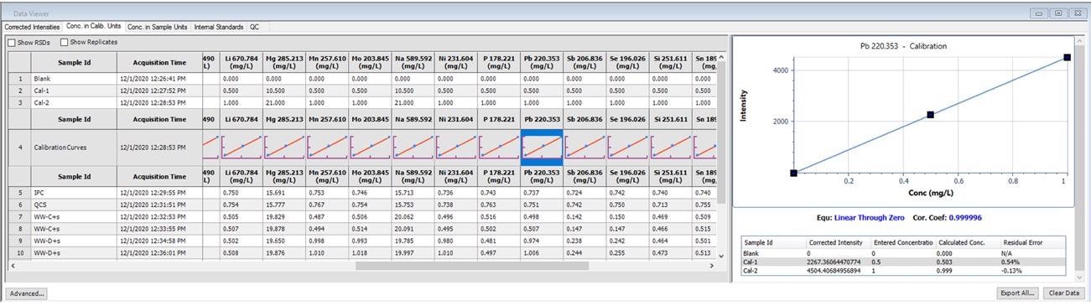Click the Cal-1 midpoint marker on the calibration chart
Screen dimensions: 1091x306
tap(930, 115)
